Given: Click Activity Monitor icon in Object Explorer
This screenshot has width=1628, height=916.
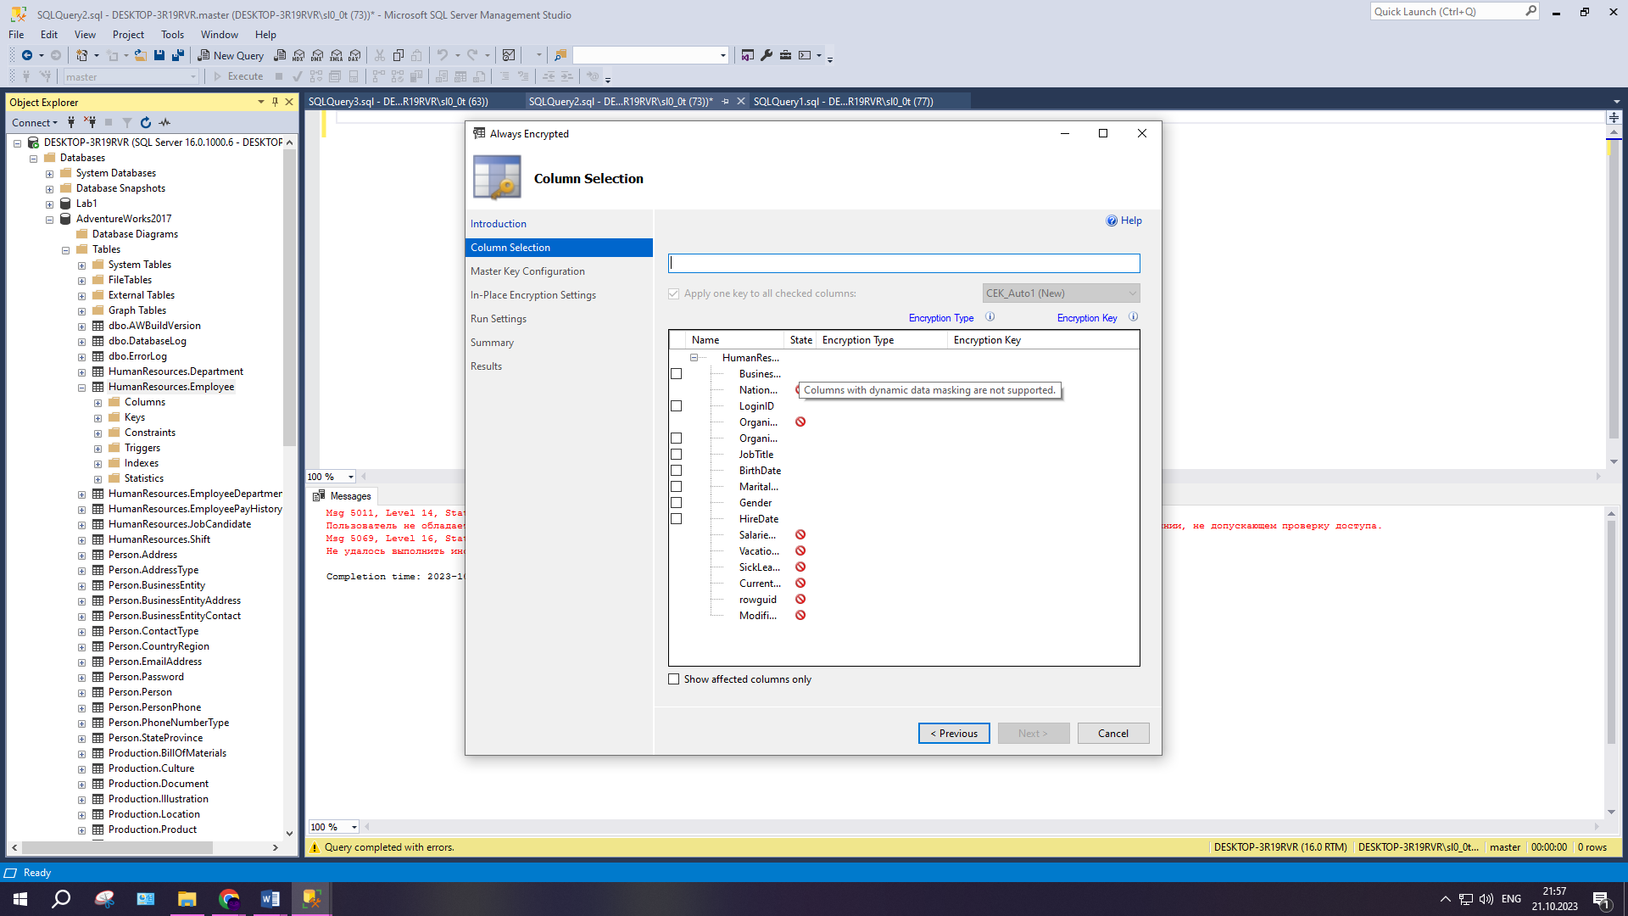Looking at the screenshot, I should [165, 123].
